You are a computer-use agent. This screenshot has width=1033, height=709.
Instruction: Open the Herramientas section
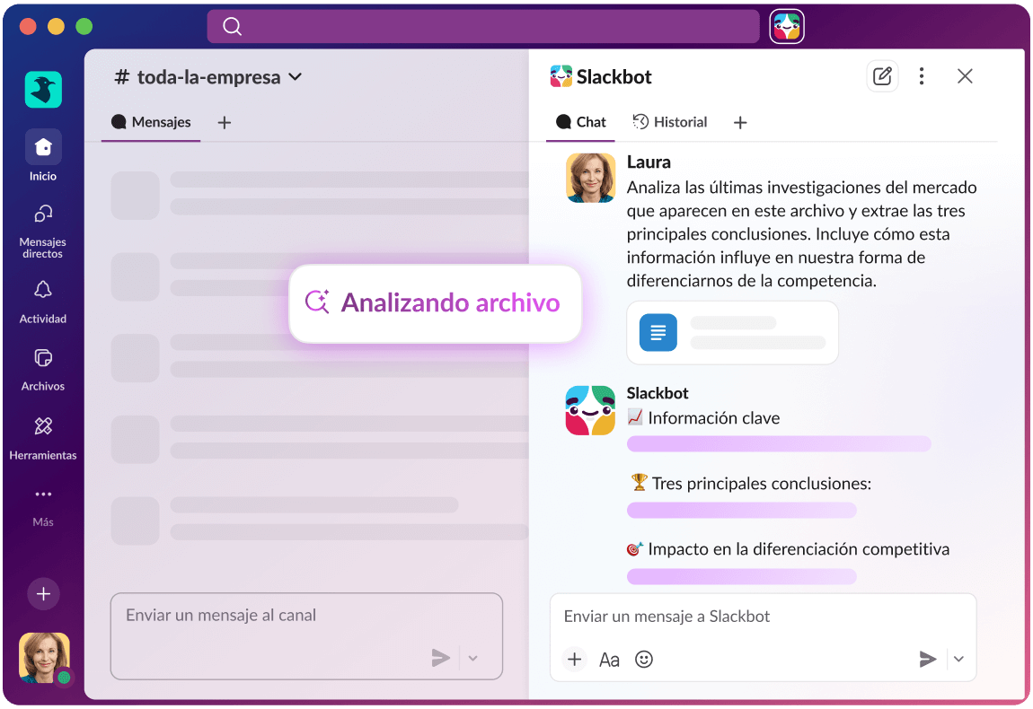pos(43,437)
